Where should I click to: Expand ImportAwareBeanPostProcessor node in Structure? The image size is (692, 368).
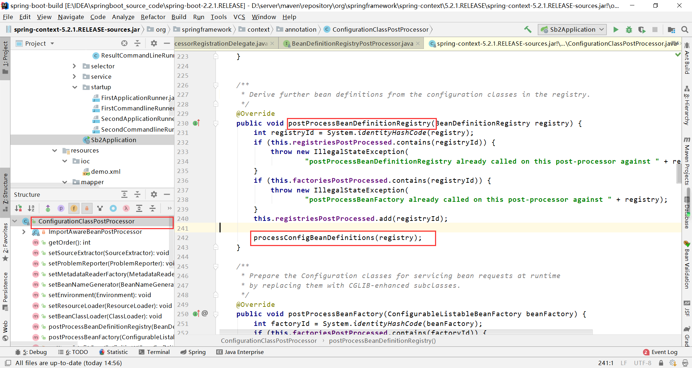pos(23,232)
